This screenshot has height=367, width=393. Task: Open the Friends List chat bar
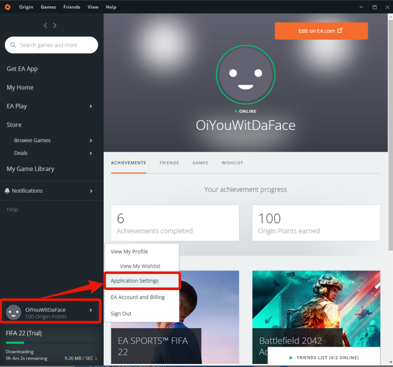click(x=324, y=357)
